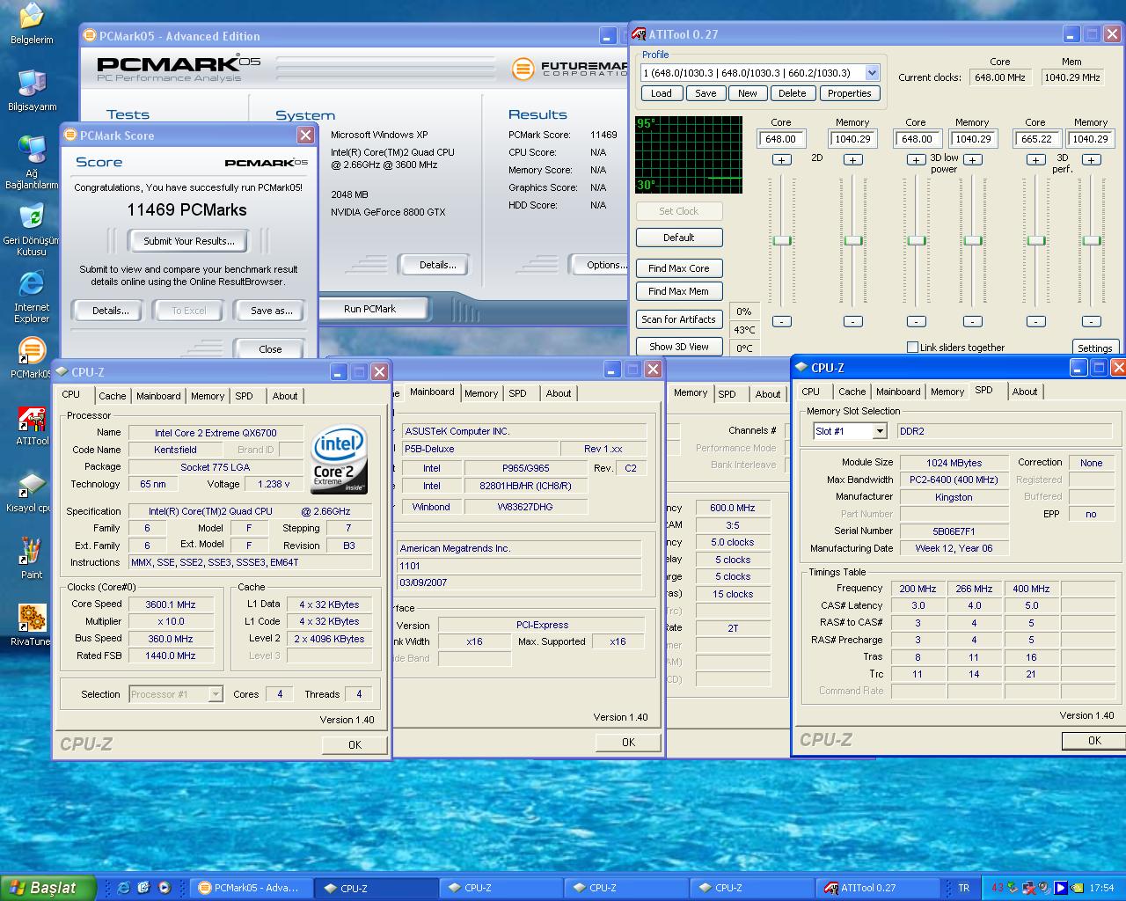The height and width of the screenshot is (901, 1126).
Task: Click Properties button in ATITool
Action: [850, 93]
